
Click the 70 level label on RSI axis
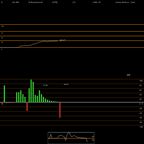pos(2,33)
